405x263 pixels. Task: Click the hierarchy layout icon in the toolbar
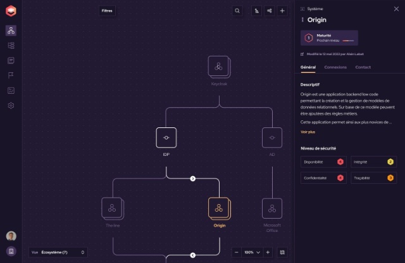pyautogui.click(x=256, y=11)
